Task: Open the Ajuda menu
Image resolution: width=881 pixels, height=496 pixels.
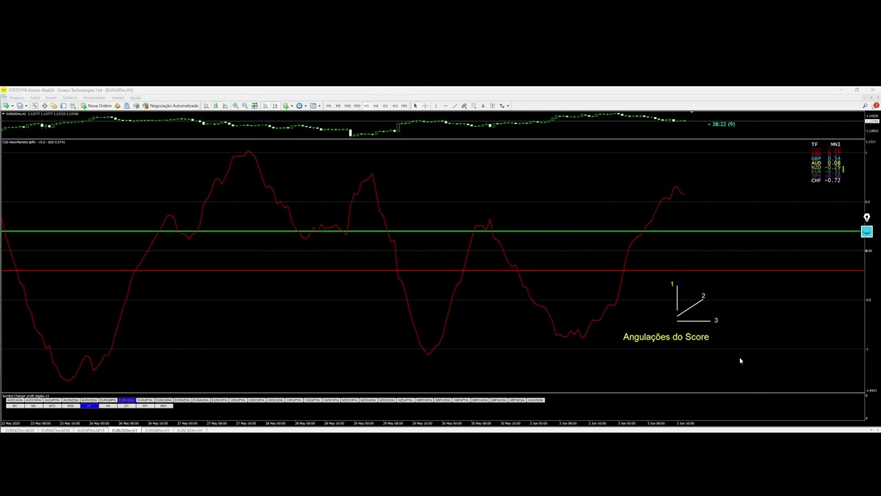Action: [x=135, y=98]
